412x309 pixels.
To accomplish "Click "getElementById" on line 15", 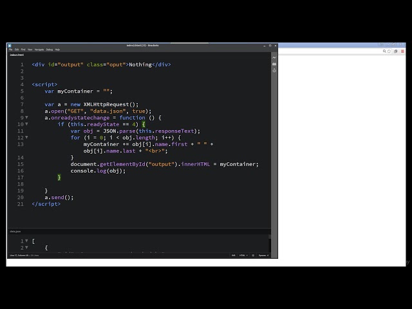I will pos(122,164).
